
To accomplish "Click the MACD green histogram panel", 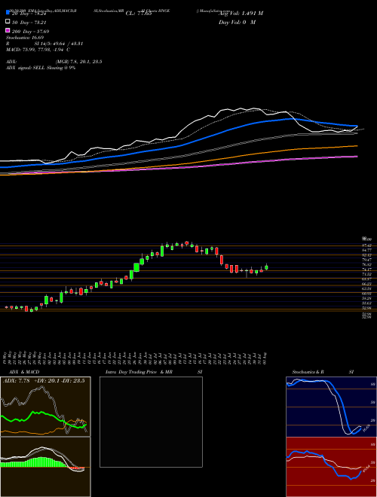I will click(x=45, y=467).
